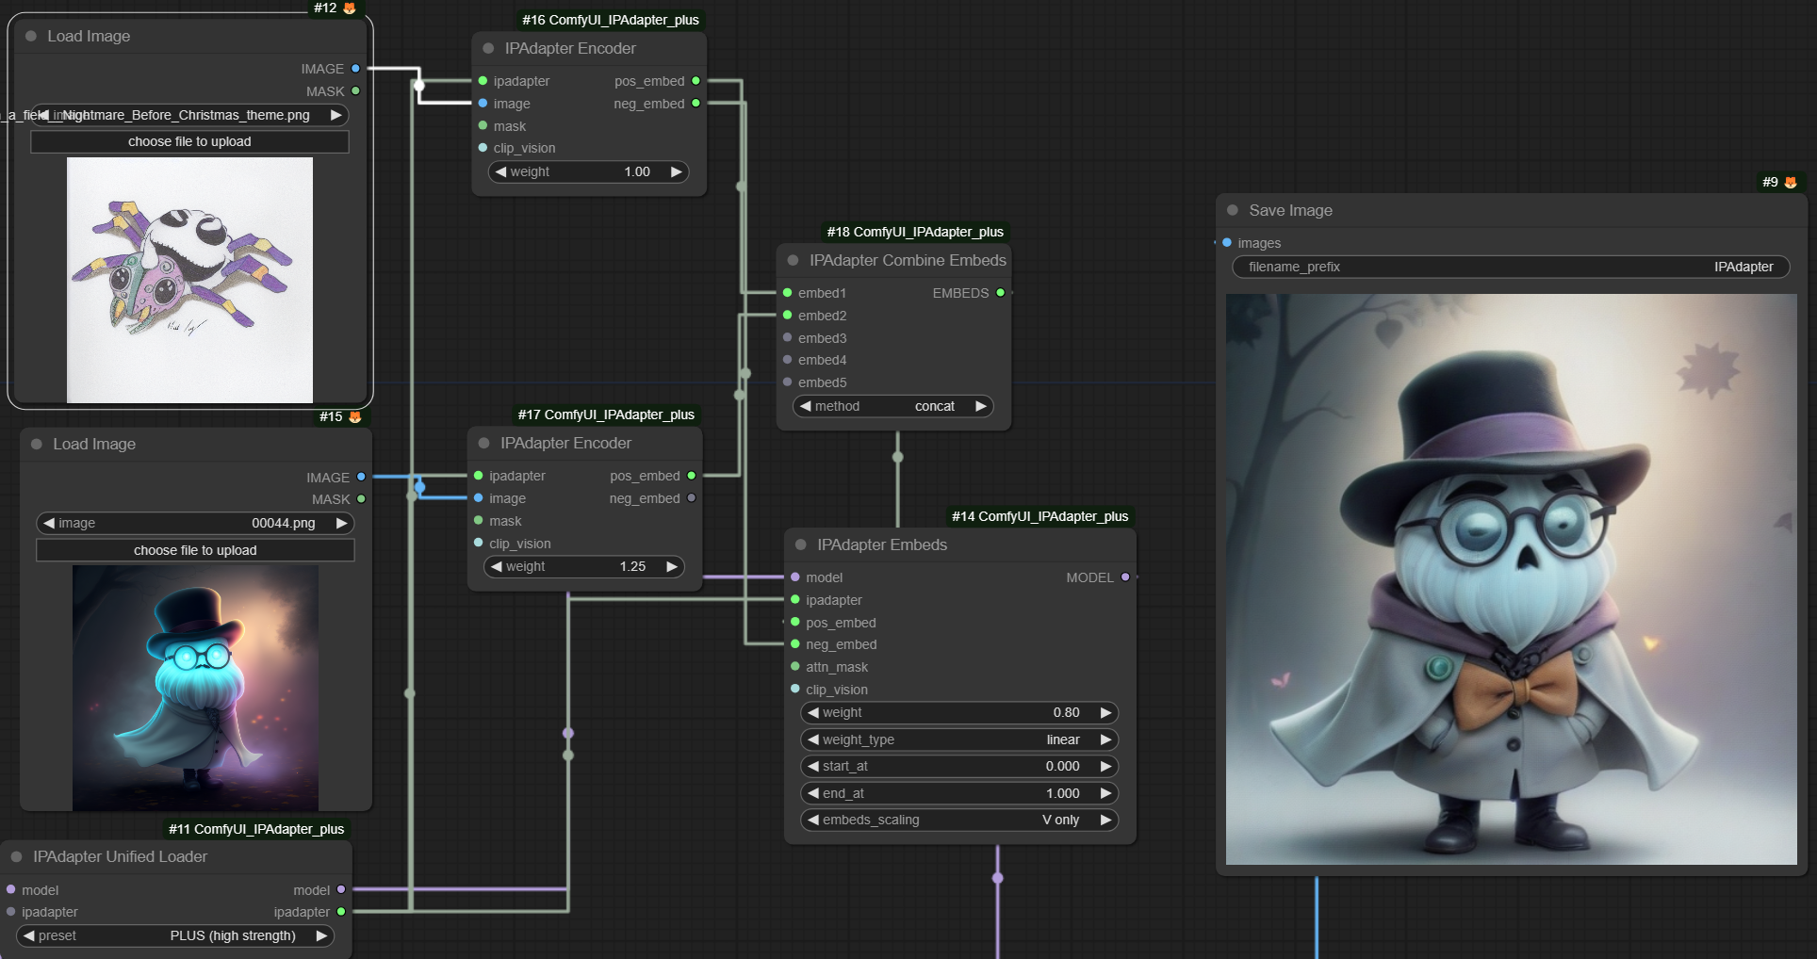Collapse the IPAdapter Combine Embeds node
Screen dimensions: 1817x959
coord(793,260)
